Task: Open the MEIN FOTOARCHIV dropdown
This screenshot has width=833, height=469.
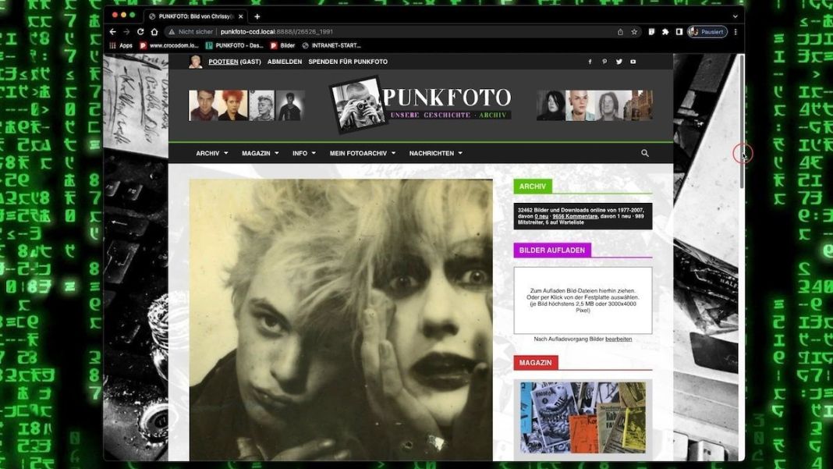Action: 362,154
